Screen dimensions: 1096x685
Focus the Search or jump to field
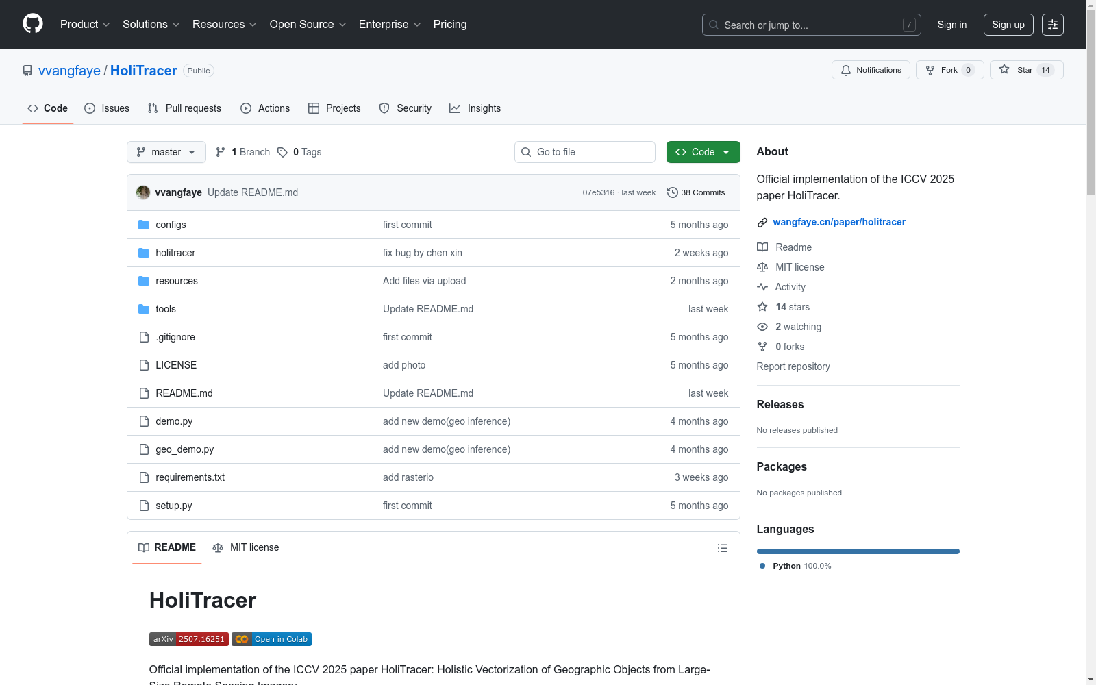pyautogui.click(x=812, y=25)
